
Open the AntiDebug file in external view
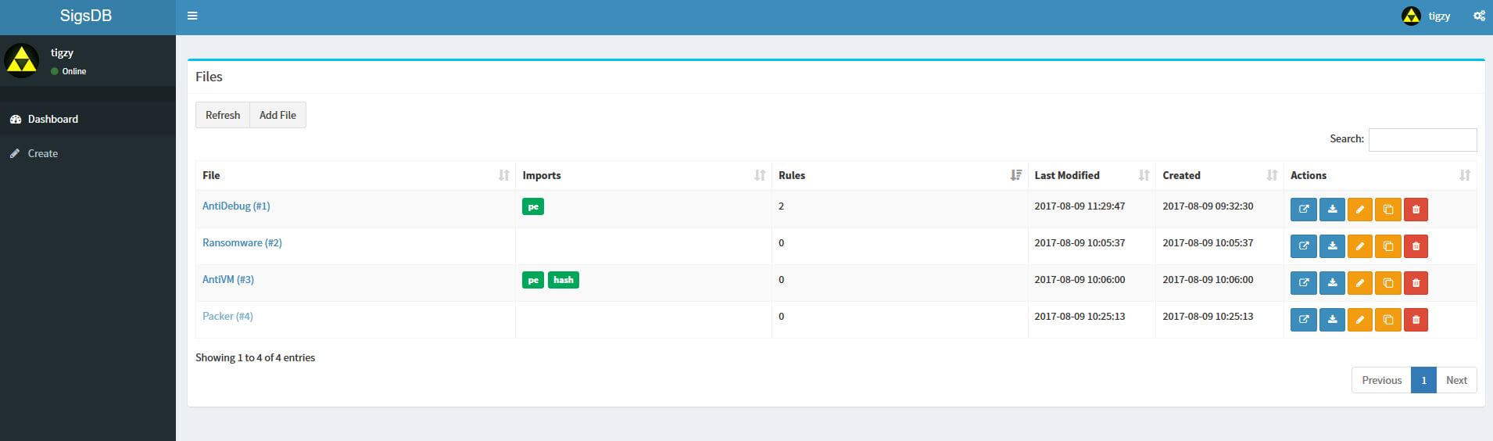(x=1303, y=210)
